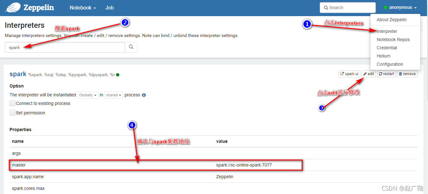Click the spark.app.name property row
This screenshot has width=428, height=194.
tap(213, 177)
